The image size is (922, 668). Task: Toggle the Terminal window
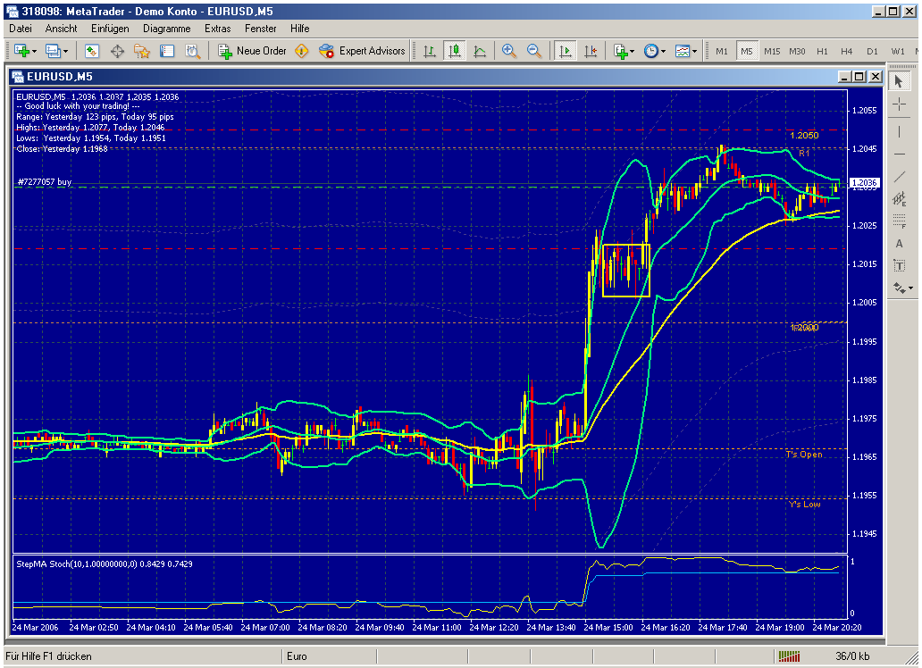(x=167, y=51)
